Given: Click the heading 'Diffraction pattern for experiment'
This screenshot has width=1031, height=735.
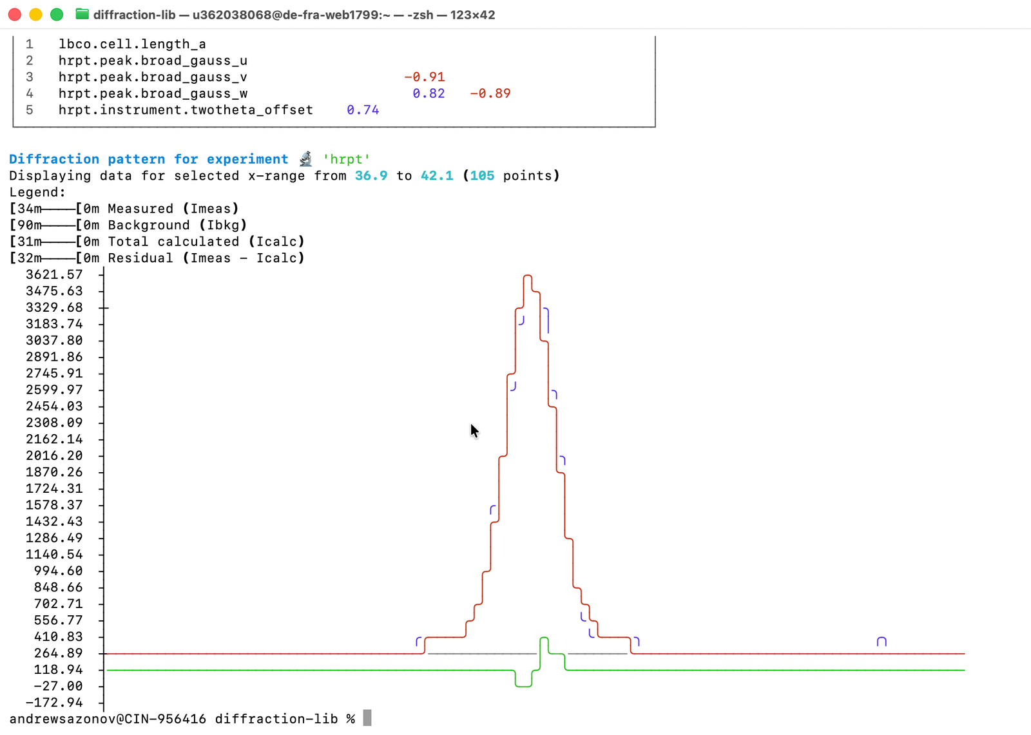Looking at the screenshot, I should pyautogui.click(x=148, y=159).
